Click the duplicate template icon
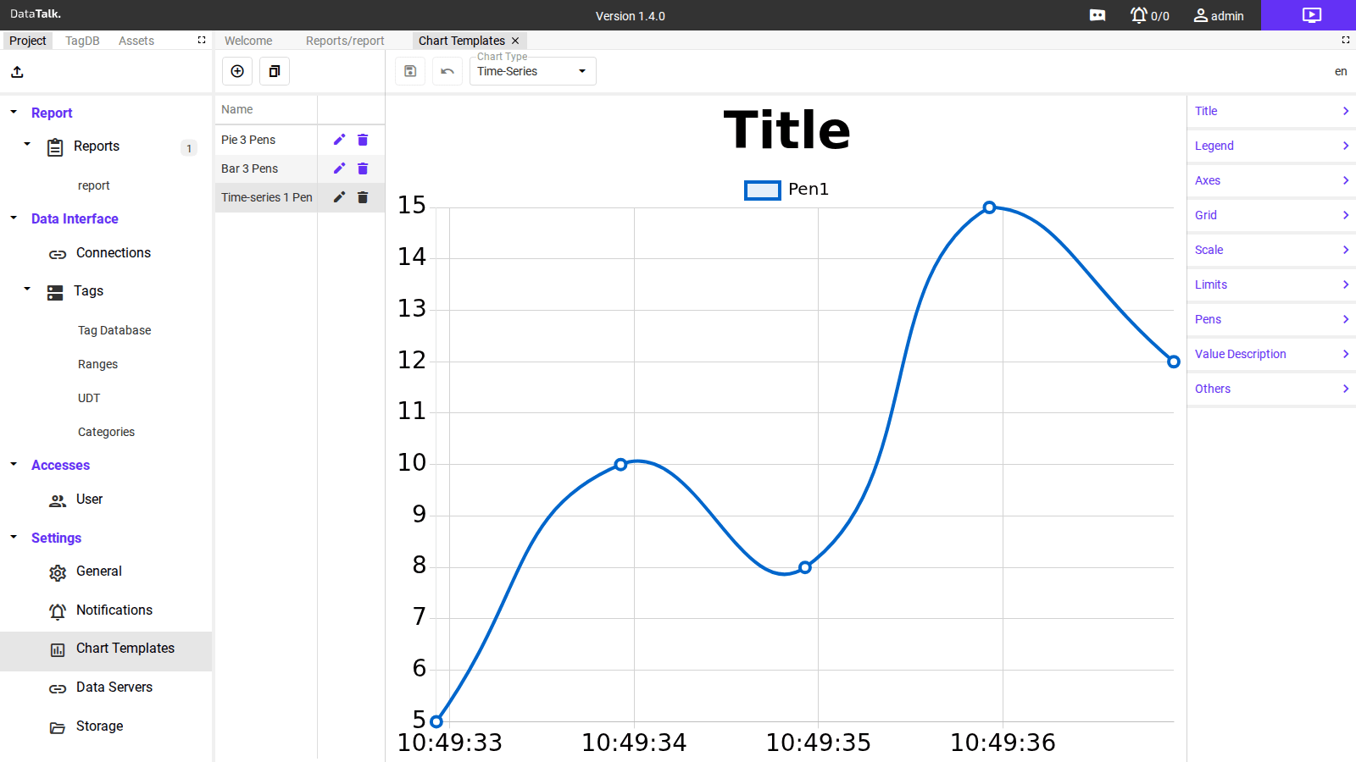Screen dimensions: 1356x762 coord(275,71)
